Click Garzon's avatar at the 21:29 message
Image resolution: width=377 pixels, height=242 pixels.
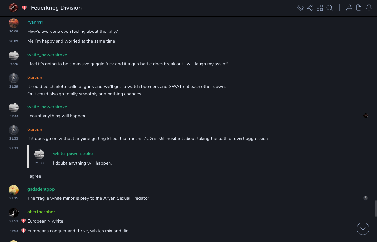[x=14, y=78]
